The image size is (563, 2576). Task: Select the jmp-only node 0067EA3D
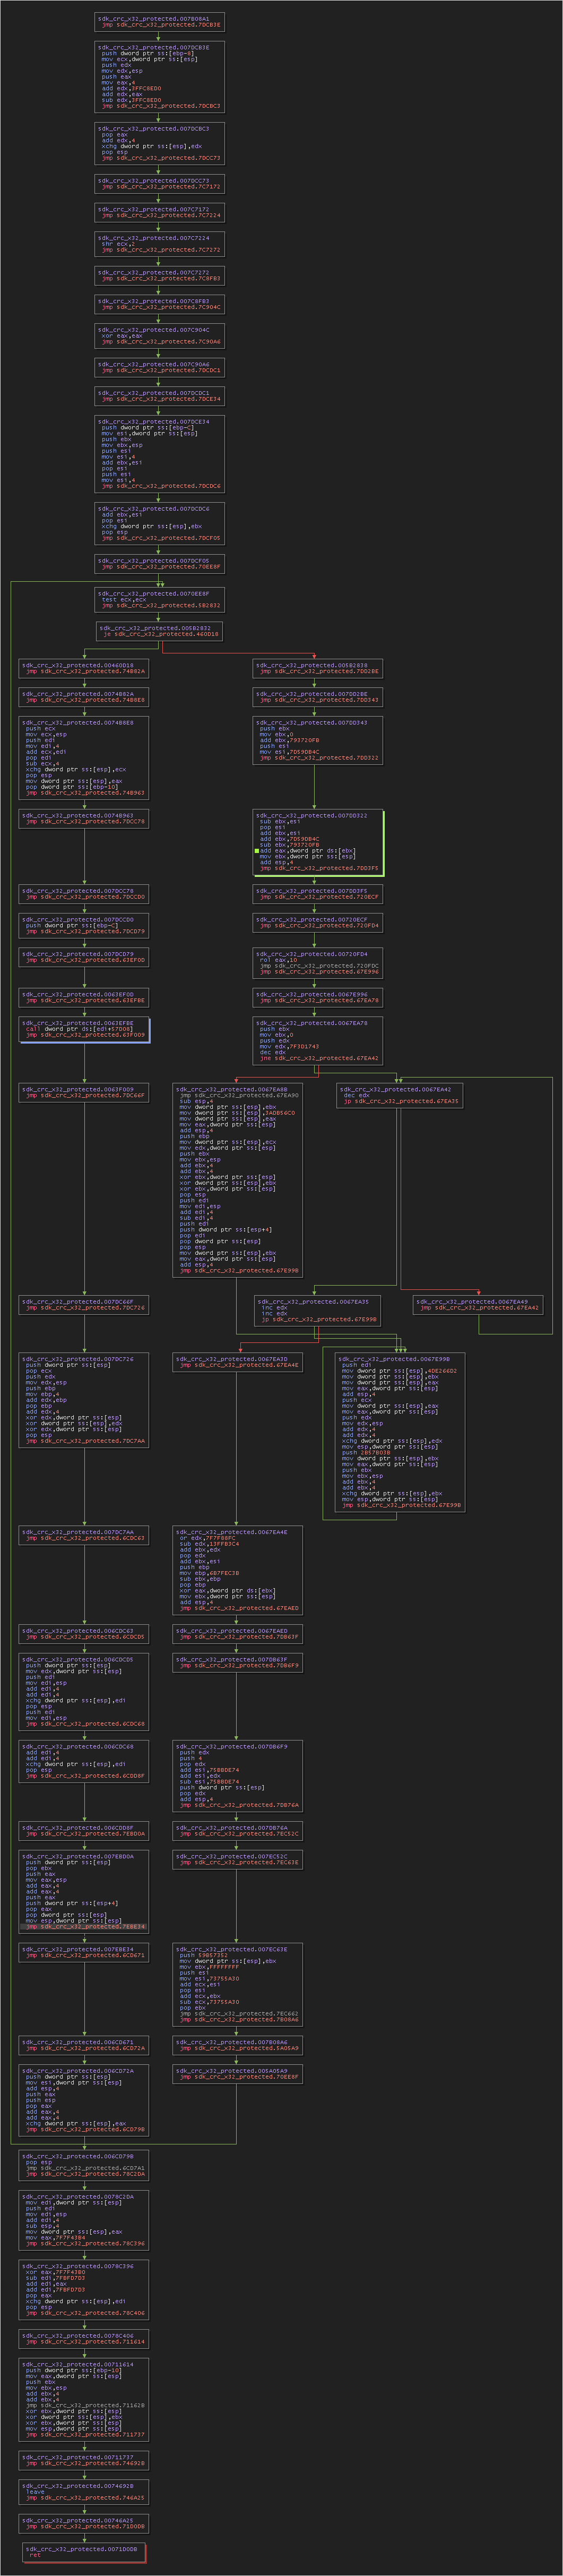(x=238, y=1362)
